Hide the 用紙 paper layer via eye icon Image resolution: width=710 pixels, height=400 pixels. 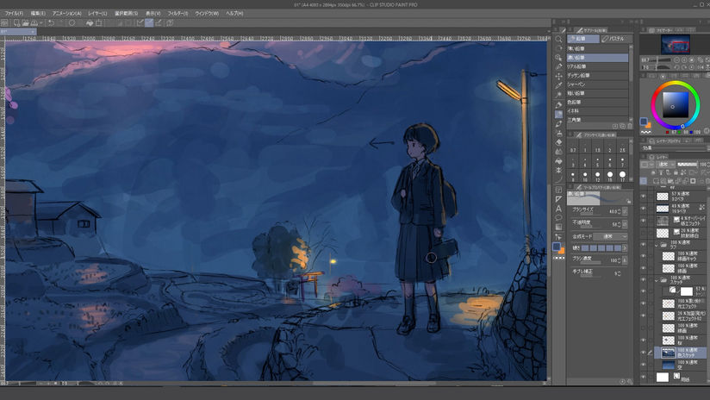644,377
